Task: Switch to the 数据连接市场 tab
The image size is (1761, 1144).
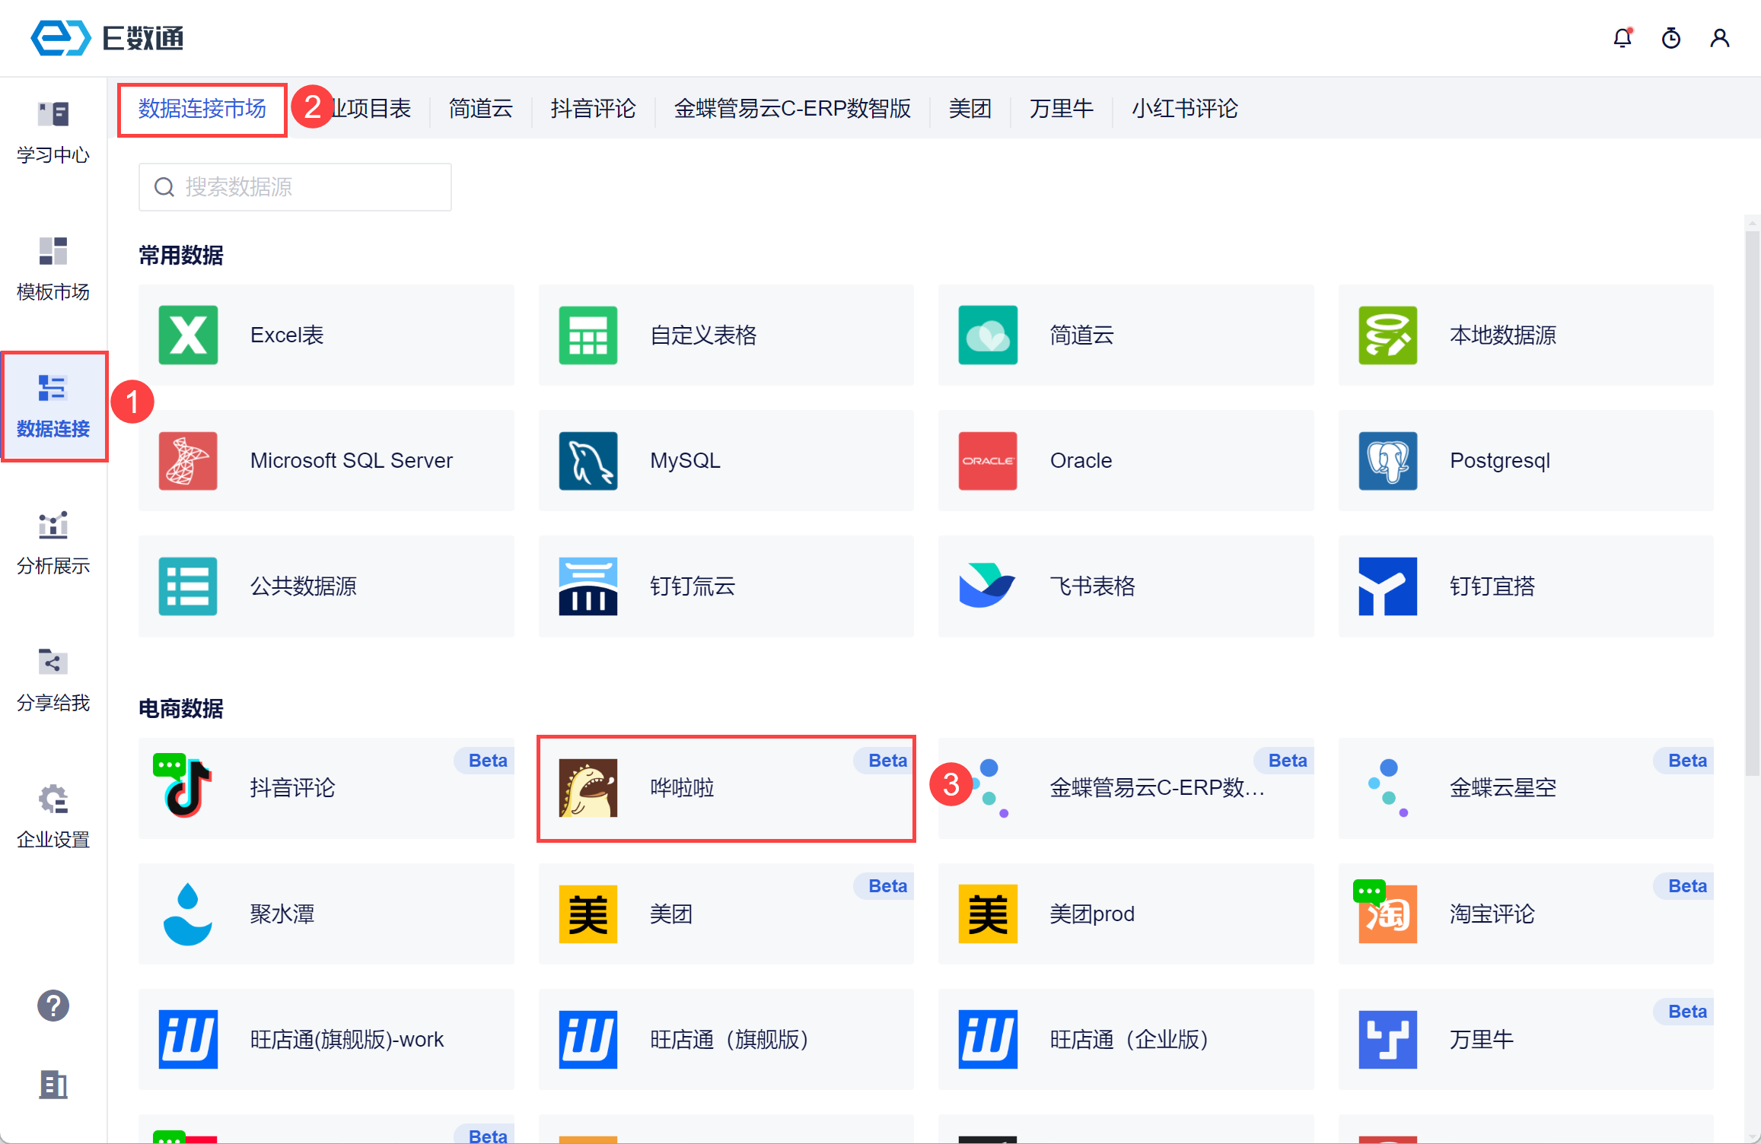Action: tap(202, 109)
